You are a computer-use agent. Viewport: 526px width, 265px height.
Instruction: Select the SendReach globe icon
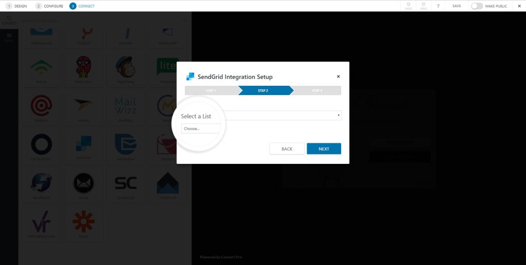pyautogui.click(x=41, y=183)
